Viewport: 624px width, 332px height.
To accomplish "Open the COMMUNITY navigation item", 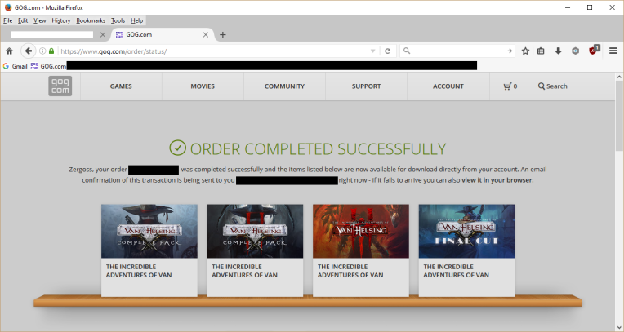I will pyautogui.click(x=284, y=86).
